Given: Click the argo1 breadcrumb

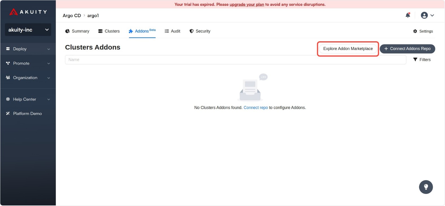Looking at the screenshot, I should (93, 15).
